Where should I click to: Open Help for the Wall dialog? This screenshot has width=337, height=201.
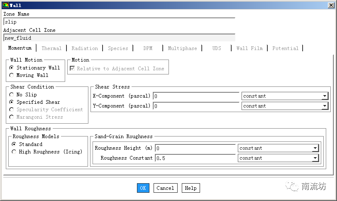click(190, 188)
